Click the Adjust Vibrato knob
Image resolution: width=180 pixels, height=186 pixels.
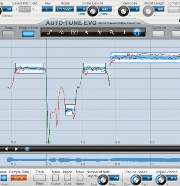[x=161, y=180]
